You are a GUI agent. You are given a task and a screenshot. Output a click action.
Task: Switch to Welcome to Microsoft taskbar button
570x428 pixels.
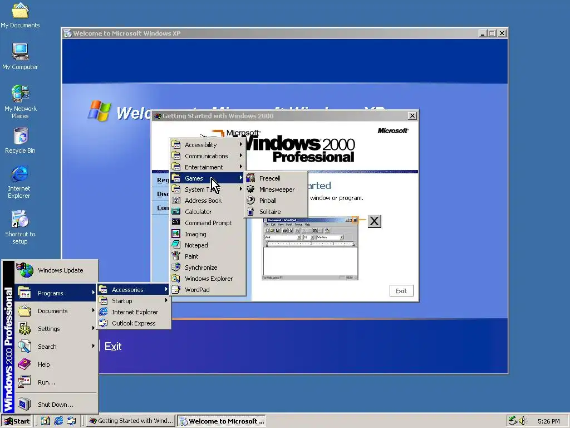click(x=222, y=421)
